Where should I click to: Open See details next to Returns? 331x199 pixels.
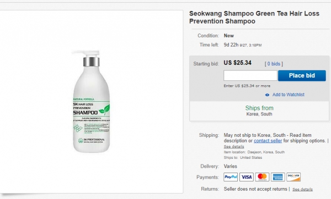pos(302,189)
